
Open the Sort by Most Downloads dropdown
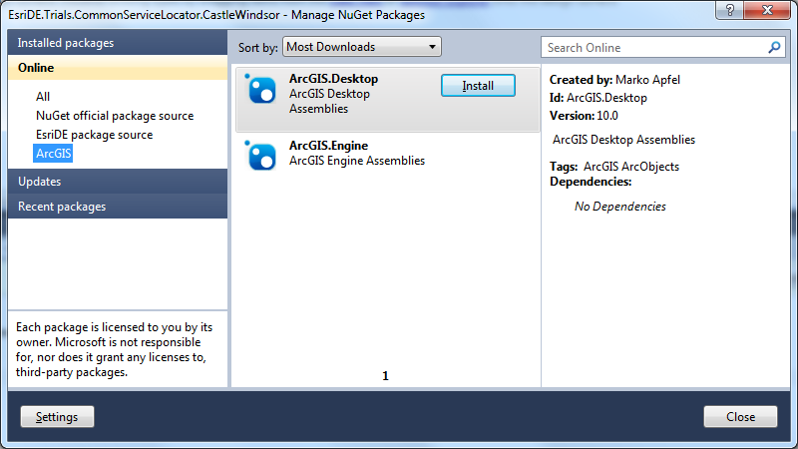(x=362, y=47)
